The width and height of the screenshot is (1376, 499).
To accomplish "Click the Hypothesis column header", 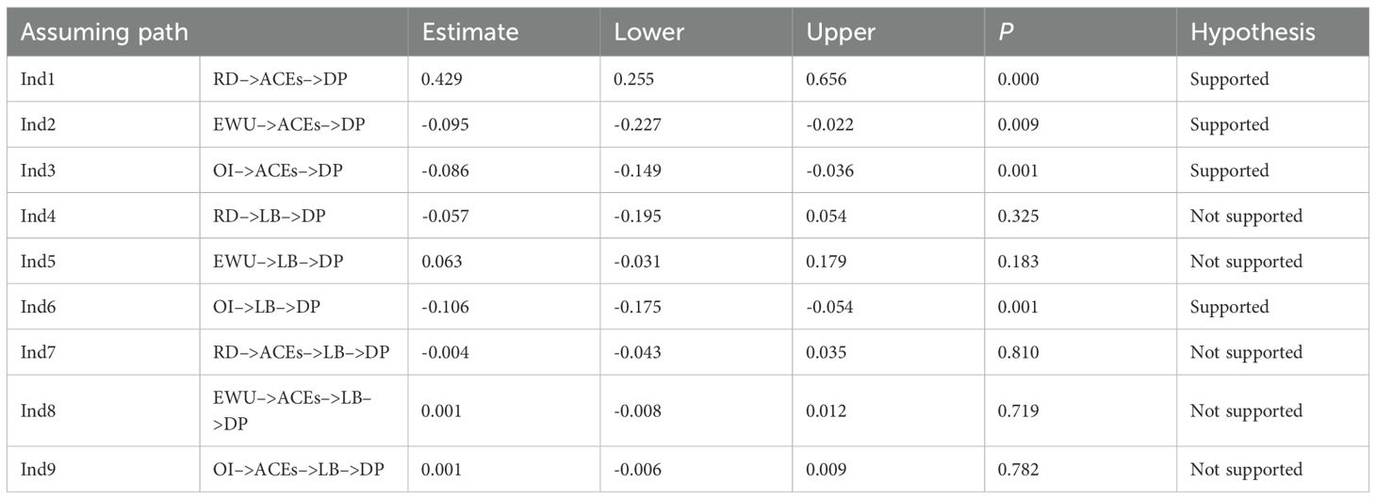I will coord(1253,32).
